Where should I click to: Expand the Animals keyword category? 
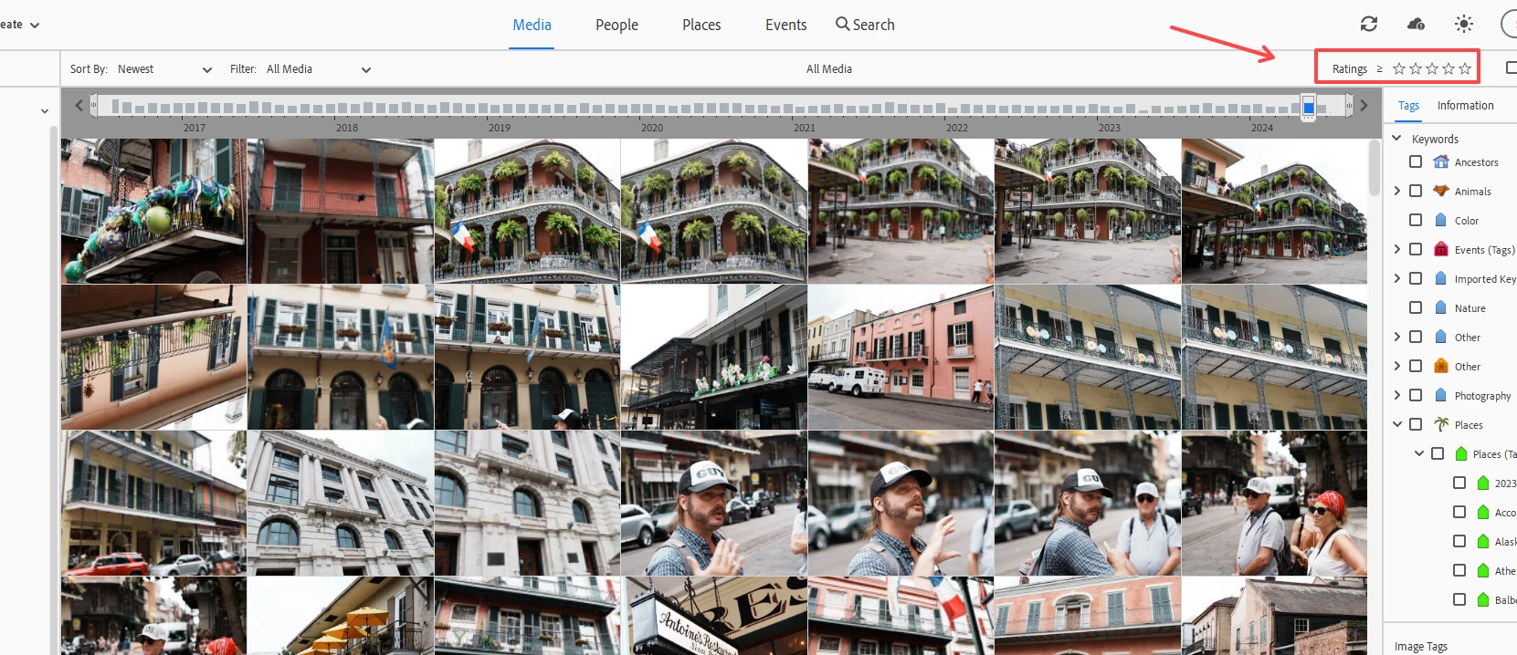pos(1396,191)
